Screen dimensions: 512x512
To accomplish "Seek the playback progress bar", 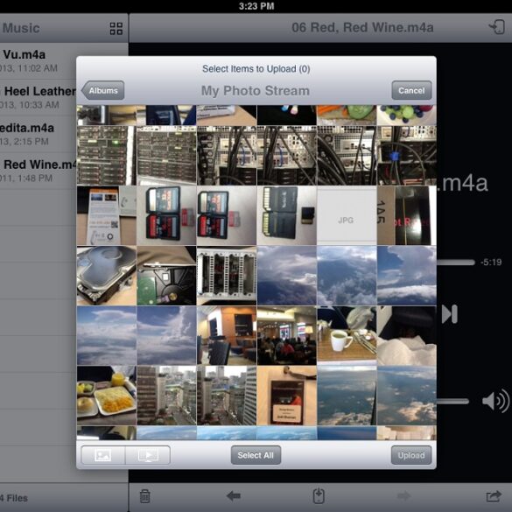I will click(456, 263).
